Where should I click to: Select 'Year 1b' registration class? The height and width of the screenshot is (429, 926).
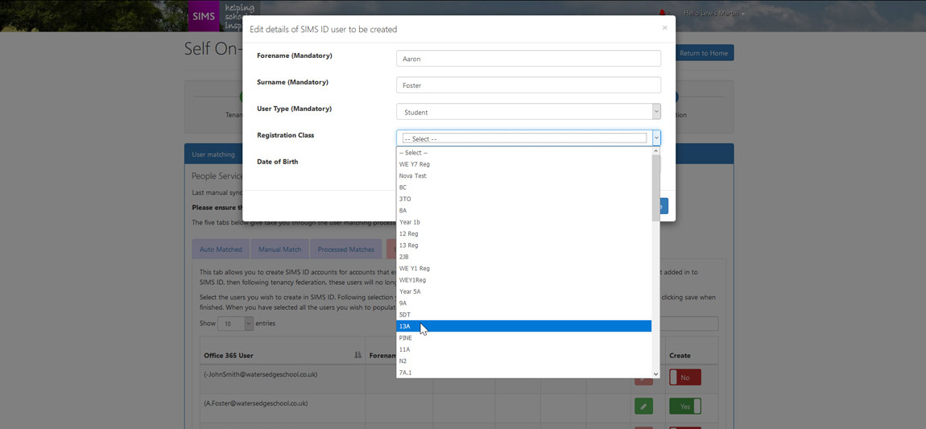[x=524, y=222]
